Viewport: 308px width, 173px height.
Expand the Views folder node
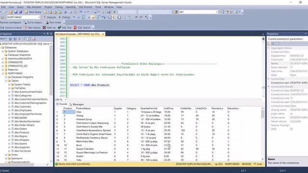(6, 155)
